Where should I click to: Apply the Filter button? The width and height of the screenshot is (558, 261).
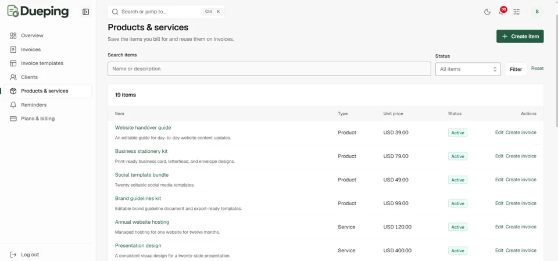click(x=516, y=69)
